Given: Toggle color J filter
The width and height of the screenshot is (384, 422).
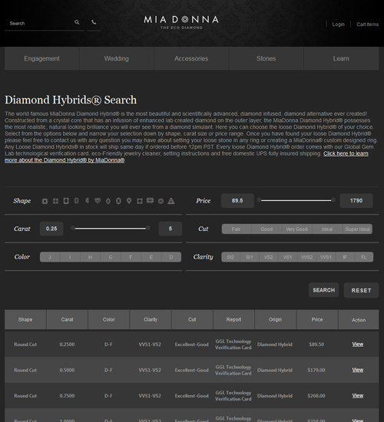Looking at the screenshot, I should coord(50,257).
